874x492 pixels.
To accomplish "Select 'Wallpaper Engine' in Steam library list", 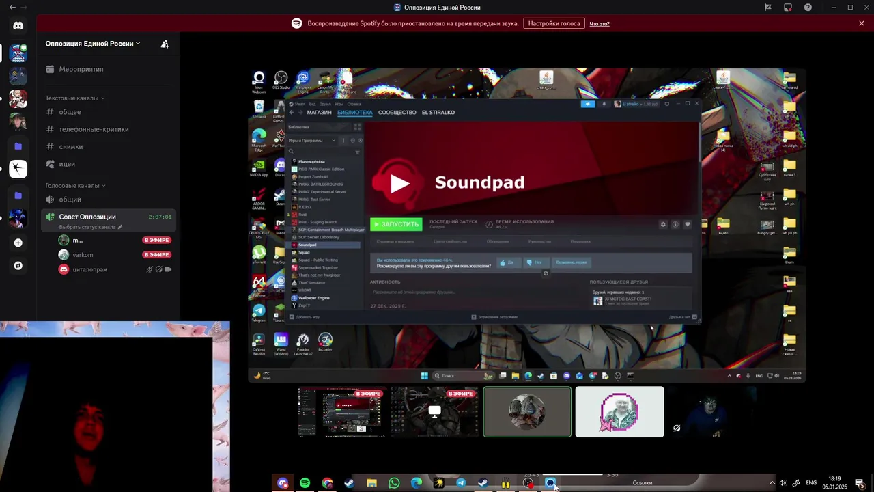I will tap(313, 298).
